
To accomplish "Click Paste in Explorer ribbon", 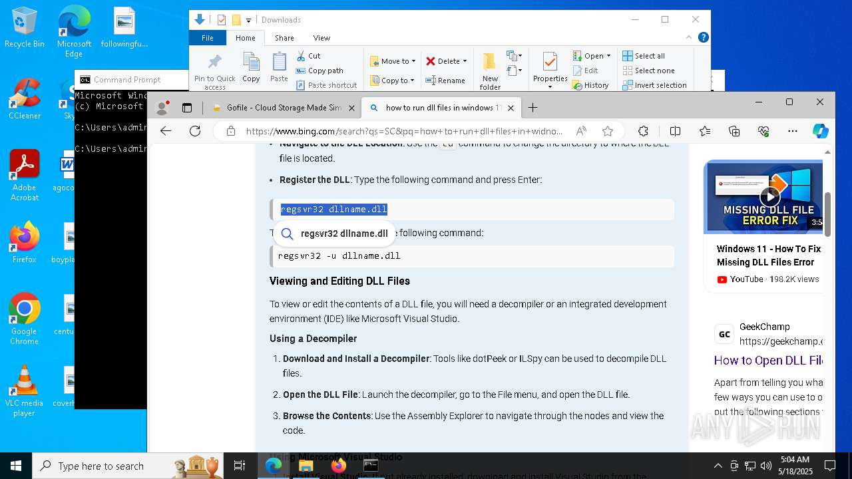I will (279, 68).
